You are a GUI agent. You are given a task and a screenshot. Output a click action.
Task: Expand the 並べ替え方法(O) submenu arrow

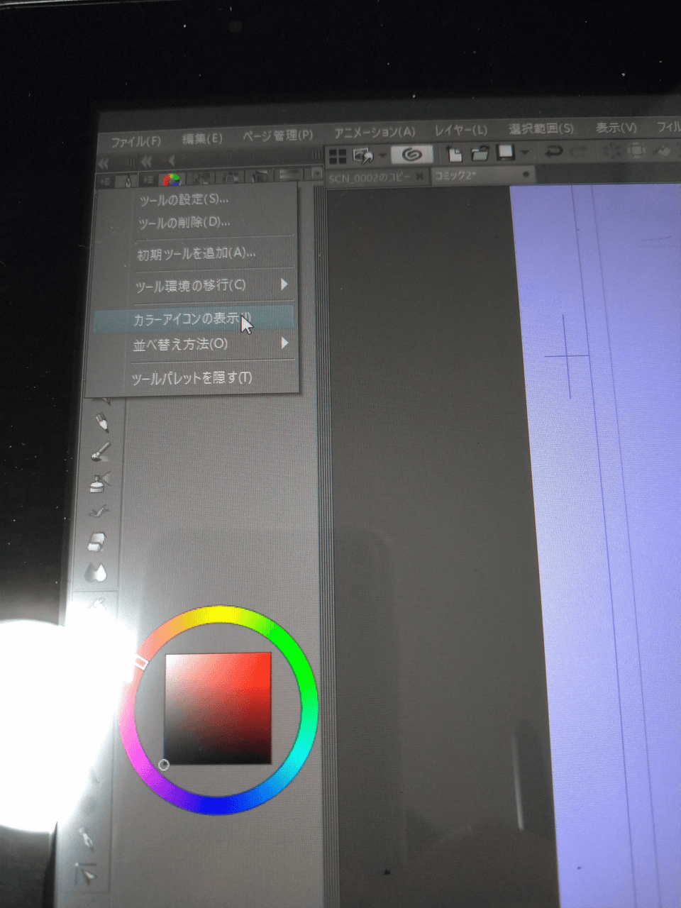pyautogui.click(x=284, y=343)
